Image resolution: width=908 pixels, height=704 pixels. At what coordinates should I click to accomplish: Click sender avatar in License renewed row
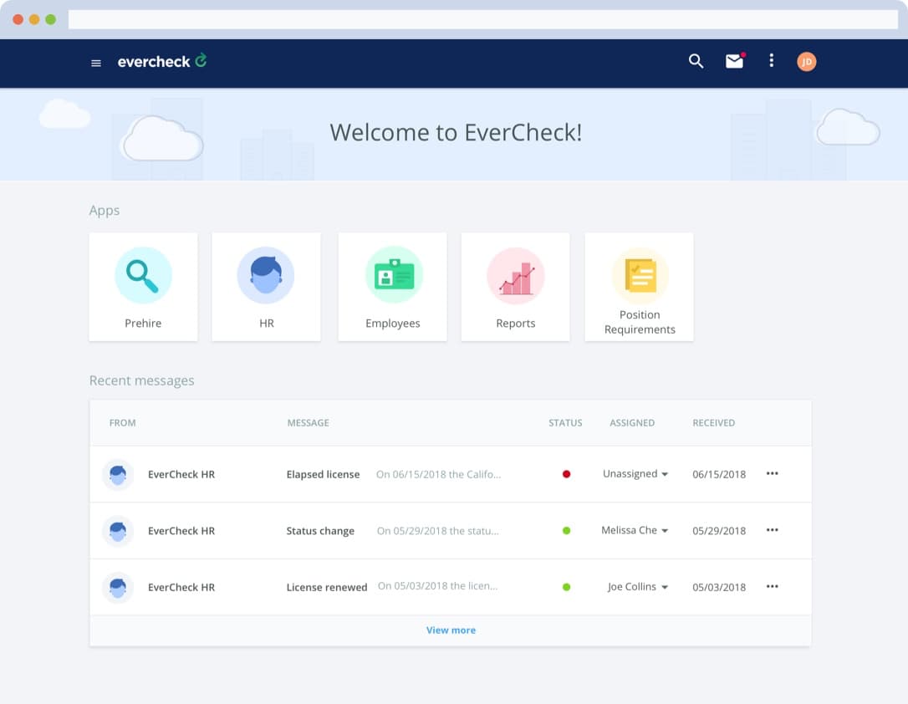point(118,588)
